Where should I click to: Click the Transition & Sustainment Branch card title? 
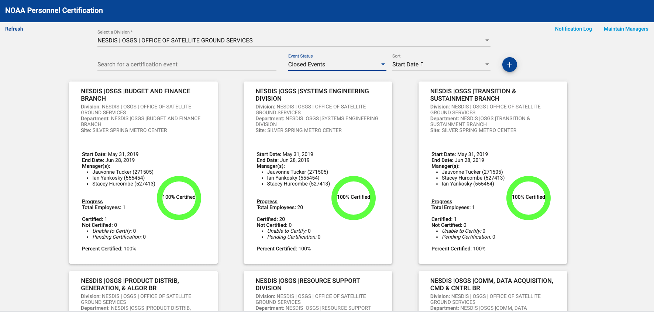pos(473,95)
